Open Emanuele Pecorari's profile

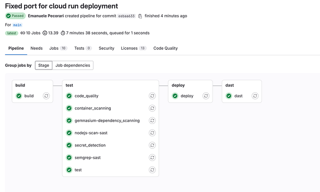(46, 16)
